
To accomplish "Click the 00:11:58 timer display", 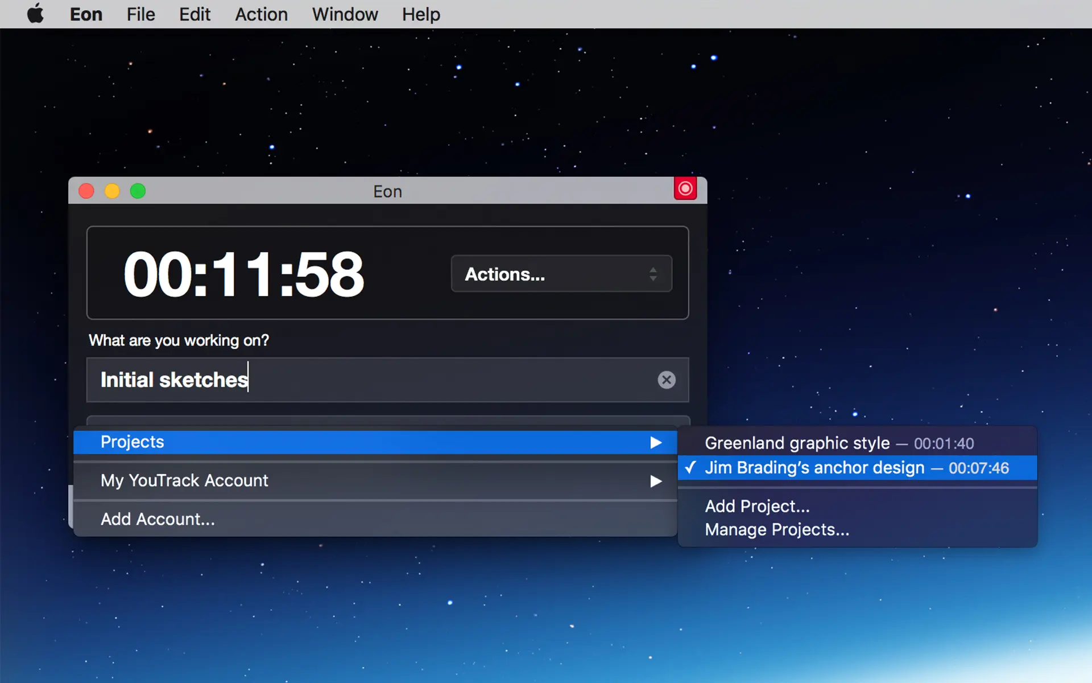I will coord(244,274).
